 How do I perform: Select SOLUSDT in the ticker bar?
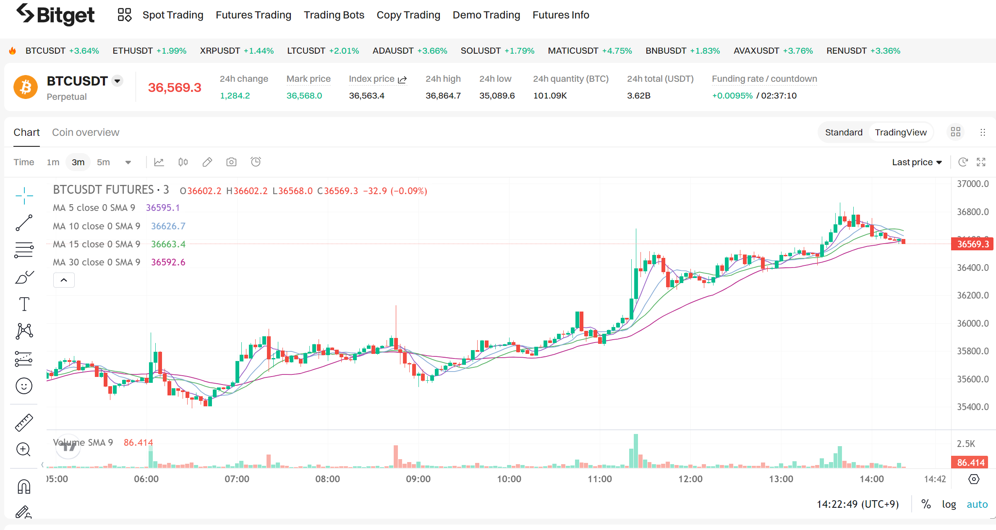pos(497,51)
